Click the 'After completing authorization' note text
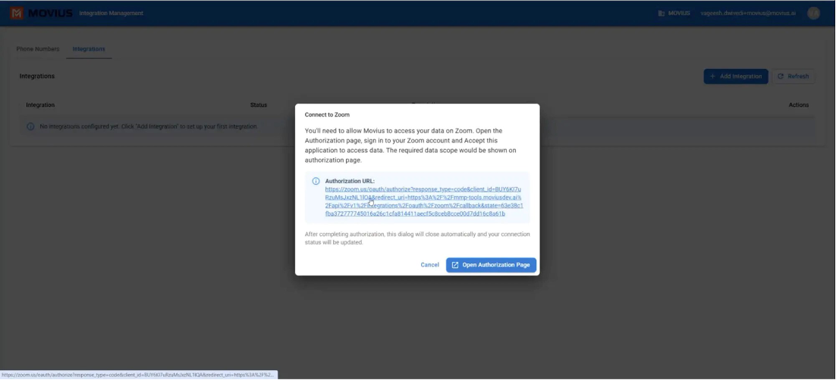This screenshot has height=380, width=836. point(417,238)
